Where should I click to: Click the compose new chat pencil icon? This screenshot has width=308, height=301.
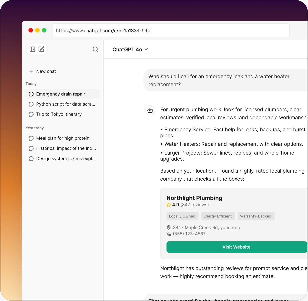click(x=41, y=49)
